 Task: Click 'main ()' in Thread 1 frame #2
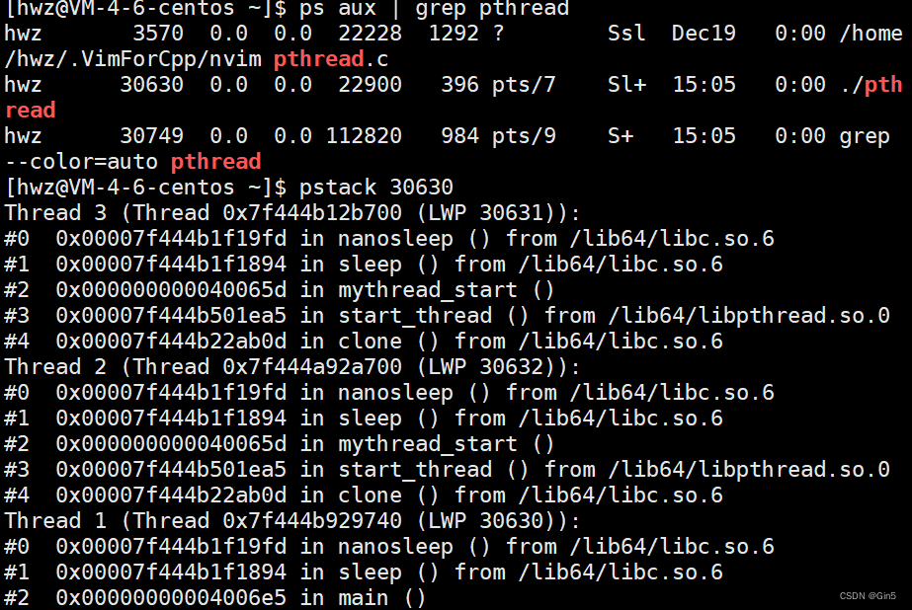tap(382, 598)
